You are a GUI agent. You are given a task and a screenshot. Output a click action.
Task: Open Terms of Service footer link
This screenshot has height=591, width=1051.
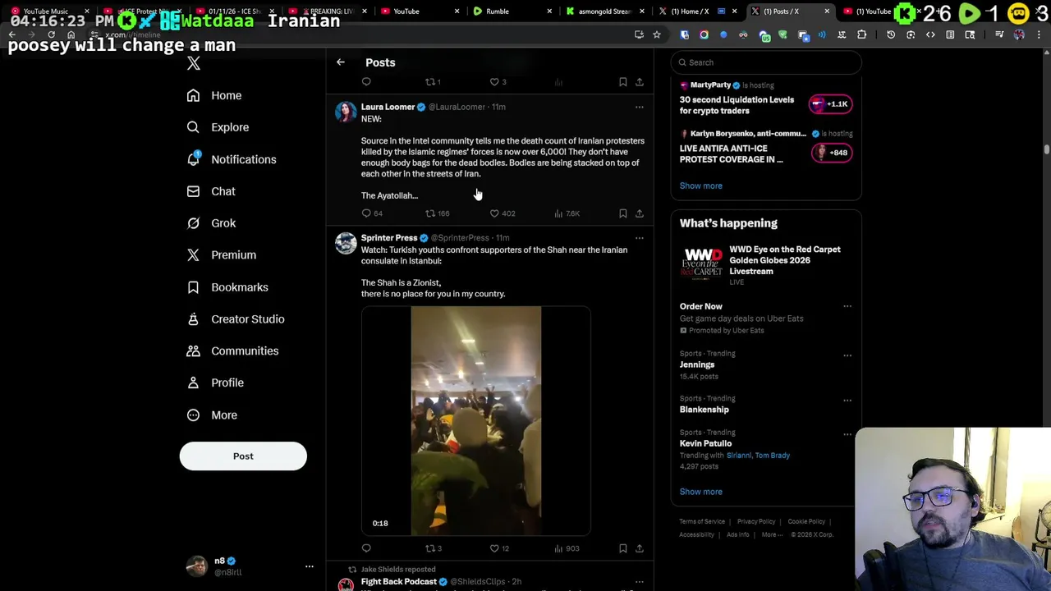pyautogui.click(x=702, y=521)
